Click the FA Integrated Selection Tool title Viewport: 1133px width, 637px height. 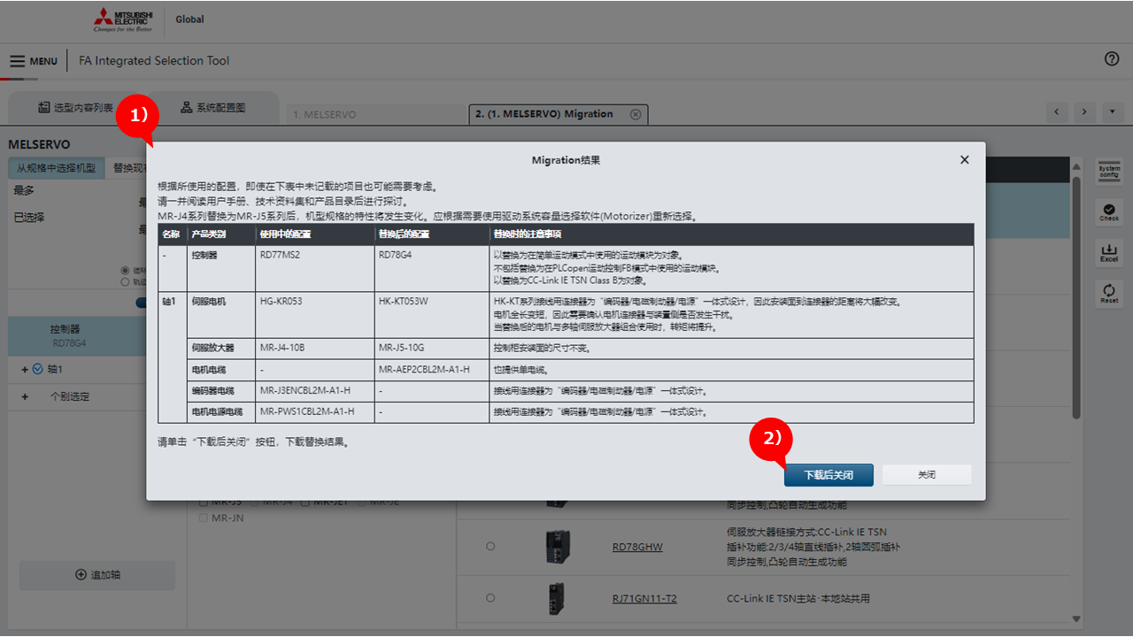coord(155,61)
